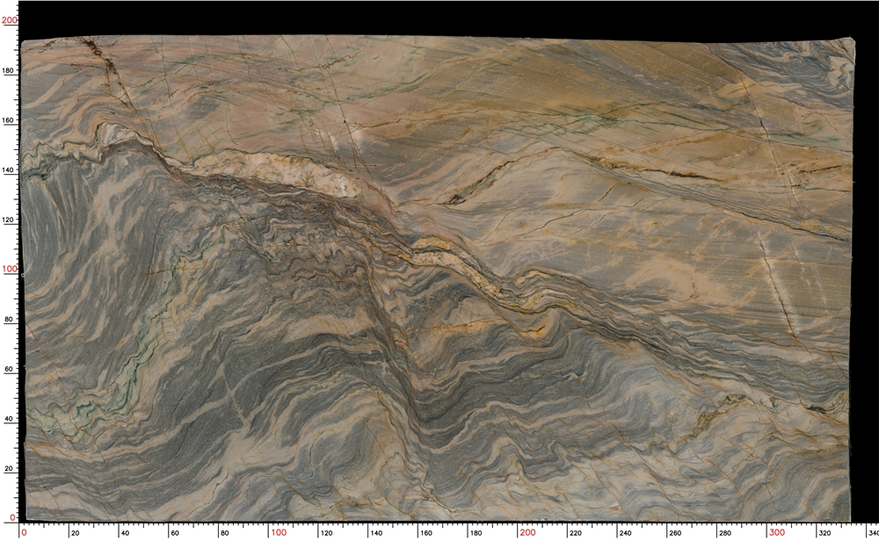This screenshot has width=879, height=541.
Task: Click the 60 label on the left ruler
Action: [11, 370]
